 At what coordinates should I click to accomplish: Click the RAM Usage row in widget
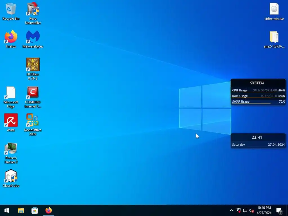(x=258, y=96)
